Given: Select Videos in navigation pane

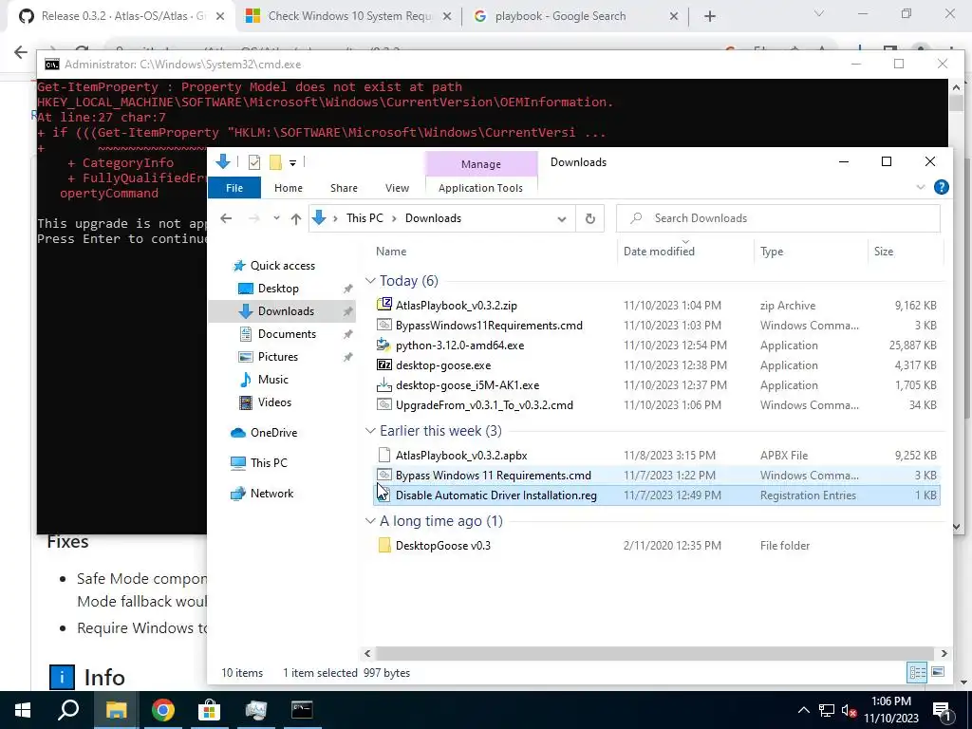Looking at the screenshot, I should click(x=274, y=402).
